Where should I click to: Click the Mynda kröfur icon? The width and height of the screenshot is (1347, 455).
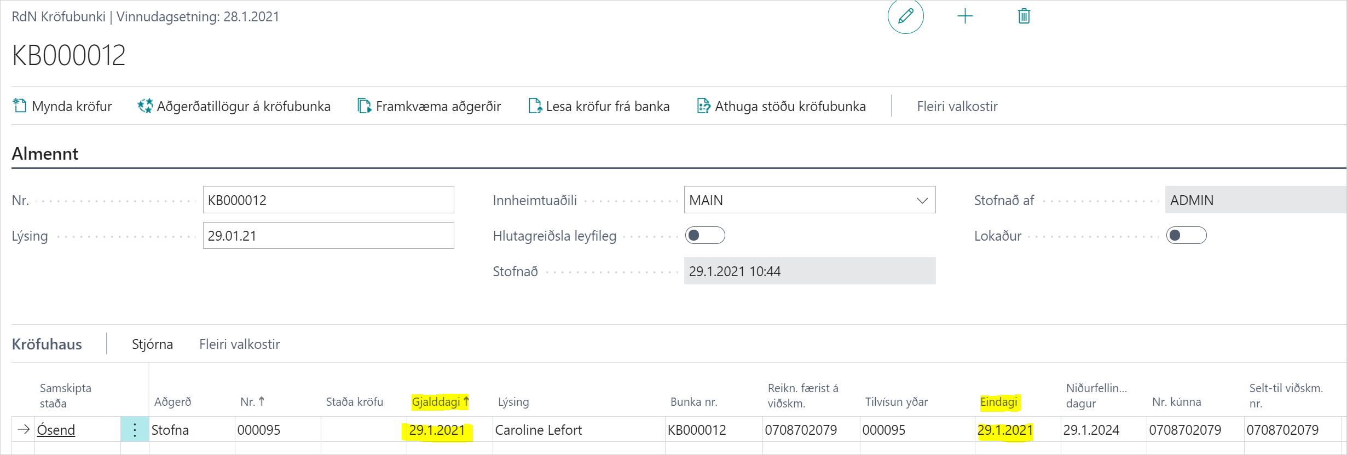coord(20,106)
